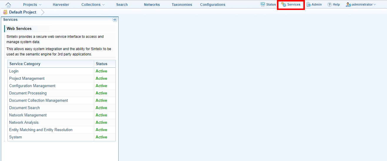The image size is (387, 161).
Task: Expand the Collections dropdown menu
Action: [93, 5]
